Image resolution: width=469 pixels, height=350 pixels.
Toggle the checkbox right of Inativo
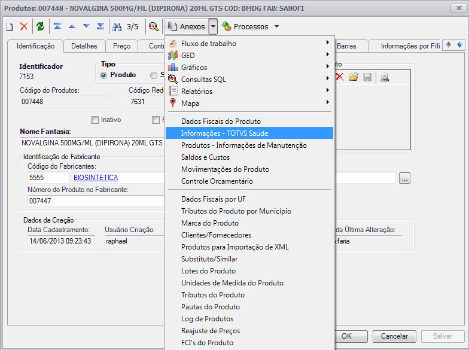coord(156,120)
